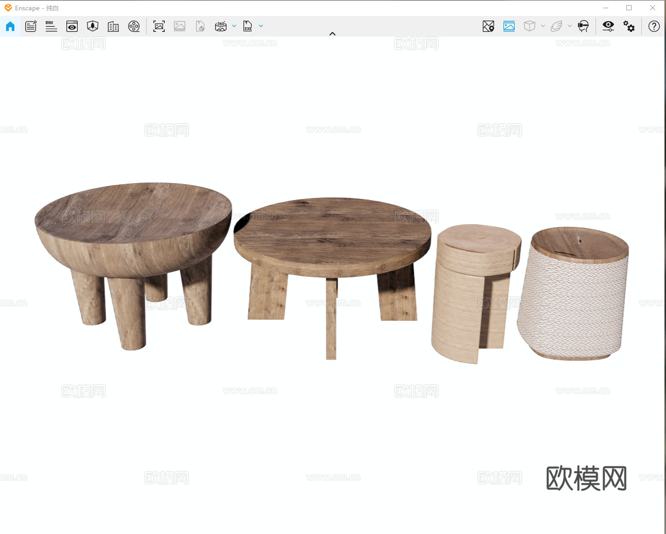Click the Enscape logo in title bar
Viewport: 666px width, 534px height.
(x=8, y=8)
